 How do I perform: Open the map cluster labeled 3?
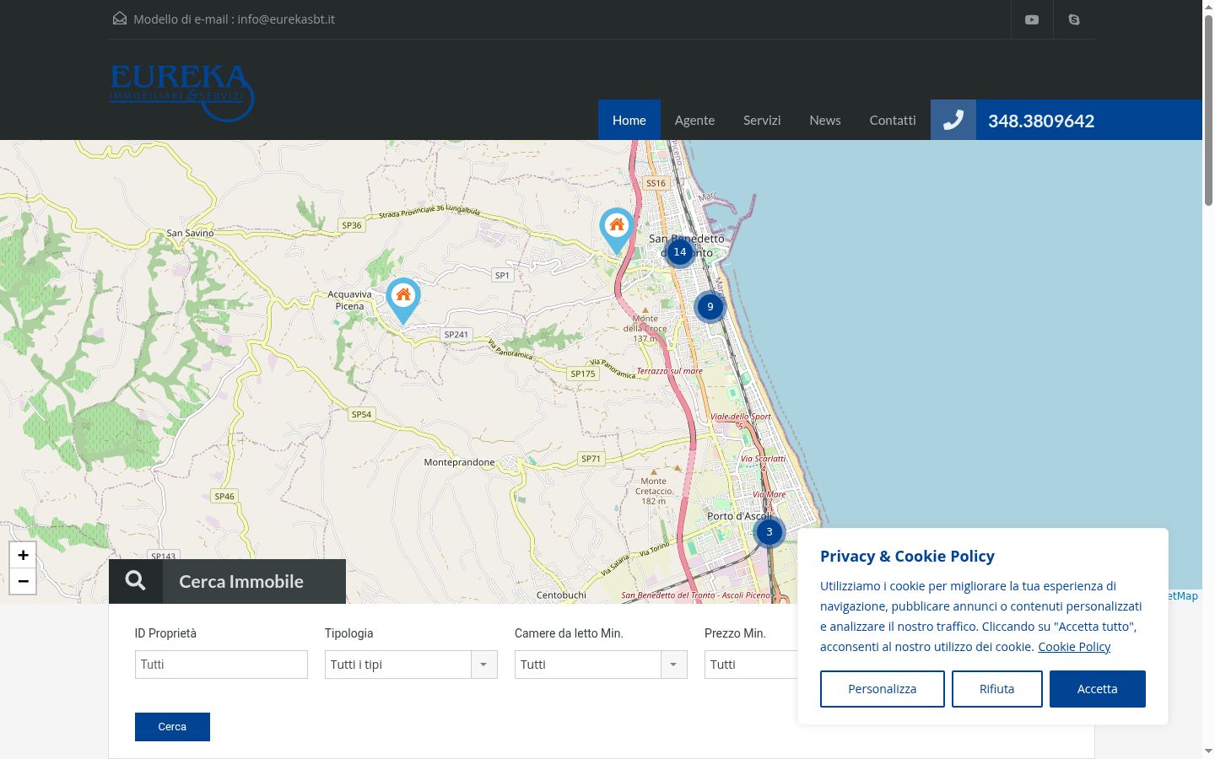point(769,532)
